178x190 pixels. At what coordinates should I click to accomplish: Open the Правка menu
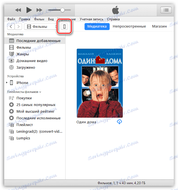pos(25,19)
